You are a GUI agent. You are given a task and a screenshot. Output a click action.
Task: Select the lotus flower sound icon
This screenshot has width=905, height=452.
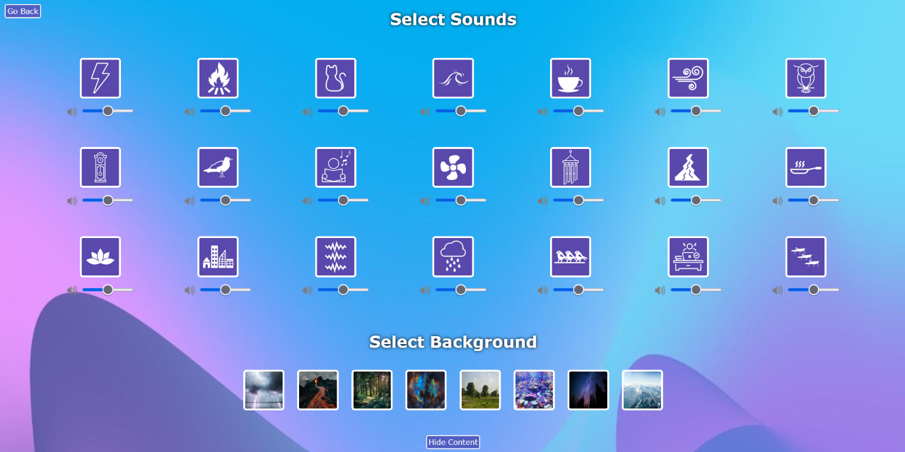click(x=100, y=257)
